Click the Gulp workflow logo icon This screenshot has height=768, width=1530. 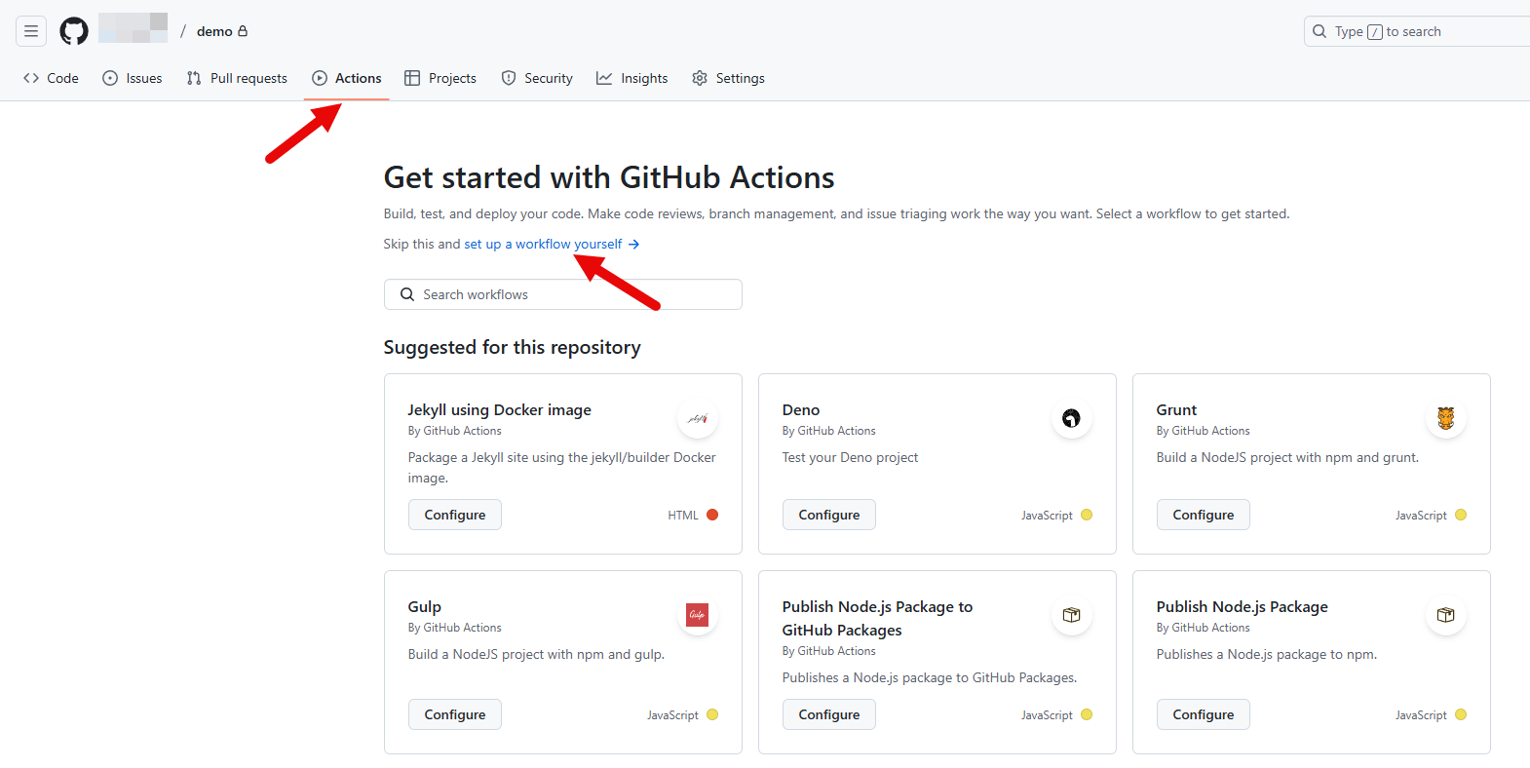click(x=698, y=615)
